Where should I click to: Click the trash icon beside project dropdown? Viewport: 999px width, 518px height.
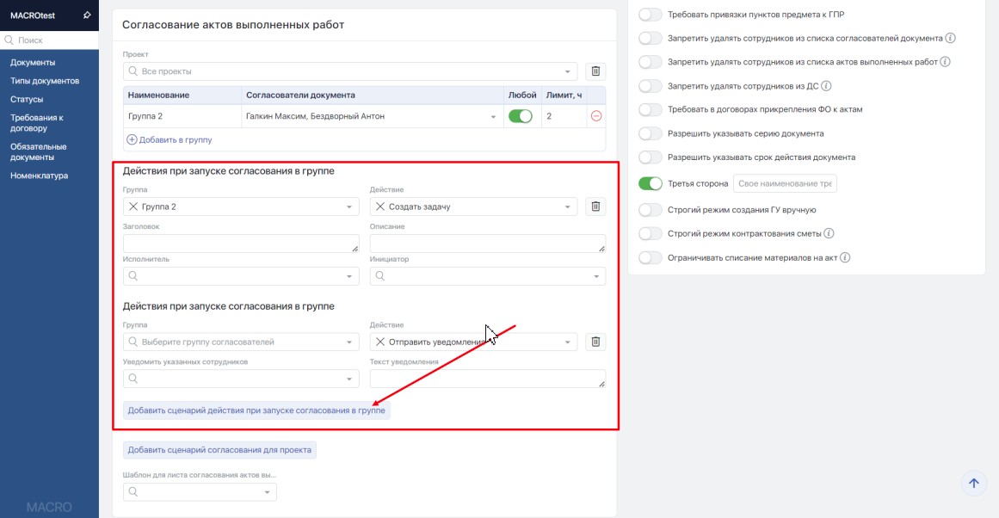595,71
